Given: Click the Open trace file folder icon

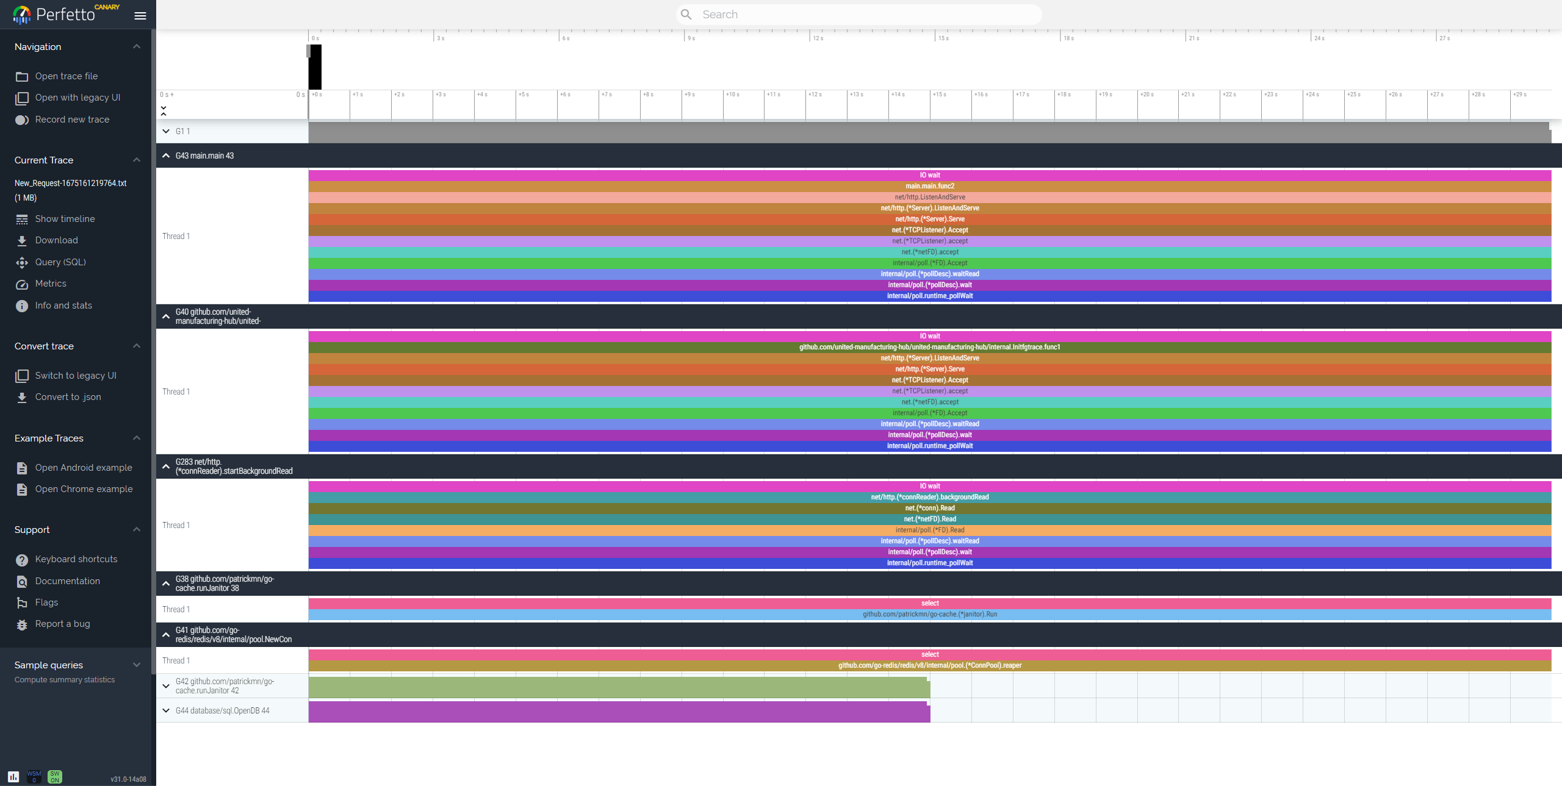Looking at the screenshot, I should [22, 76].
